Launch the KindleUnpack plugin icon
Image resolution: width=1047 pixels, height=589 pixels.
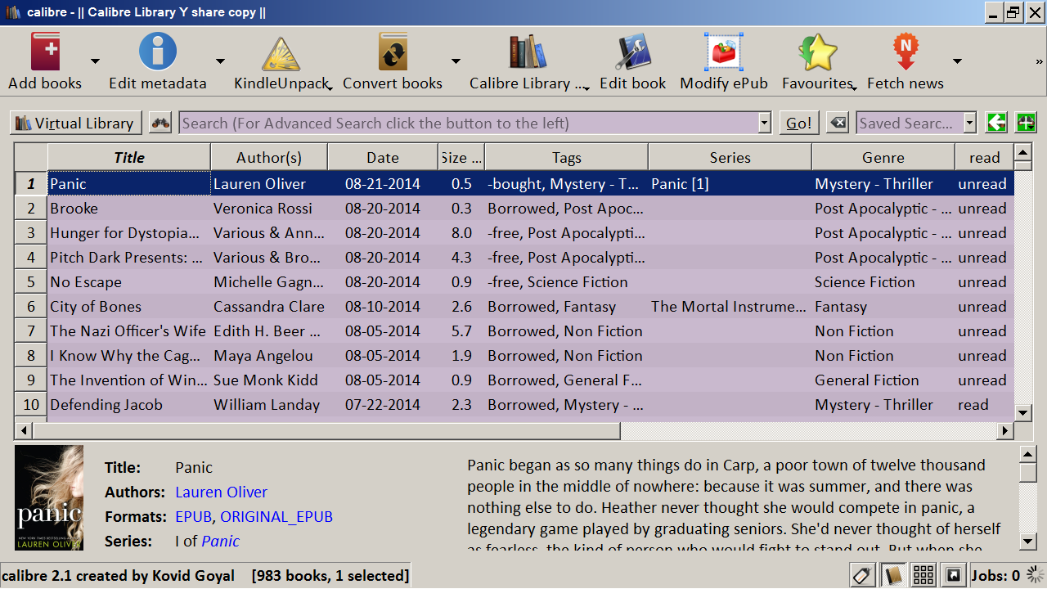click(281, 54)
